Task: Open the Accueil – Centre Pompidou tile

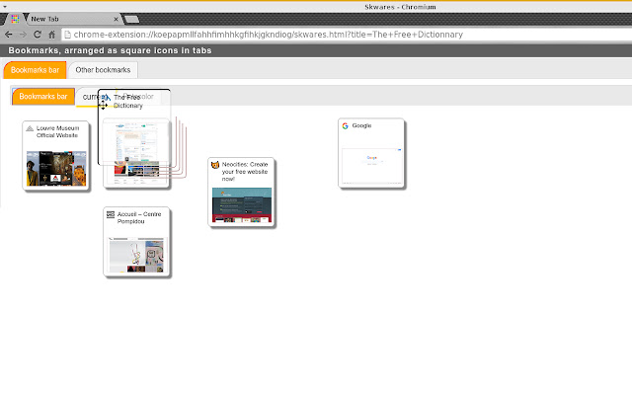Action: pyautogui.click(x=136, y=242)
